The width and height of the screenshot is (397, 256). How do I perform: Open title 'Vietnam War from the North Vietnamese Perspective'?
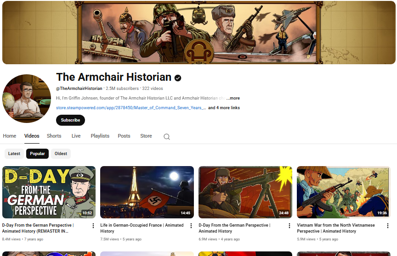coord(336,228)
